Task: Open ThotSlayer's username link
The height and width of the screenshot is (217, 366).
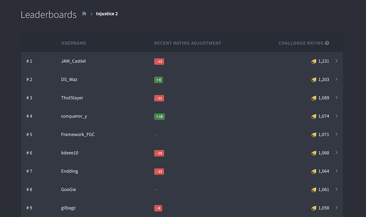Action: (x=72, y=98)
